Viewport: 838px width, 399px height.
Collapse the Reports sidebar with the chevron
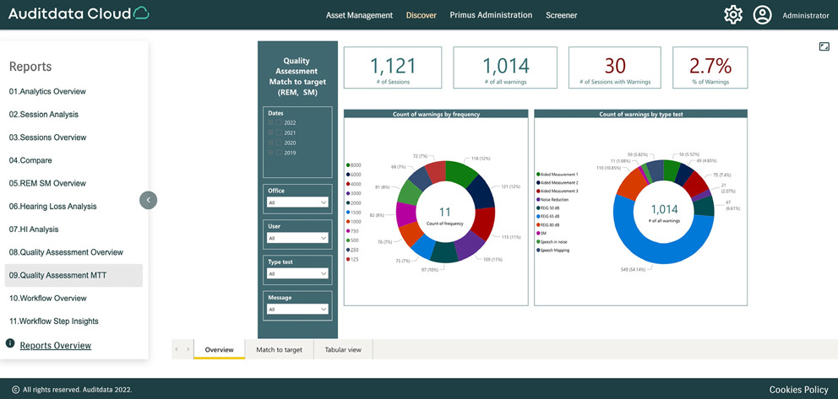148,200
